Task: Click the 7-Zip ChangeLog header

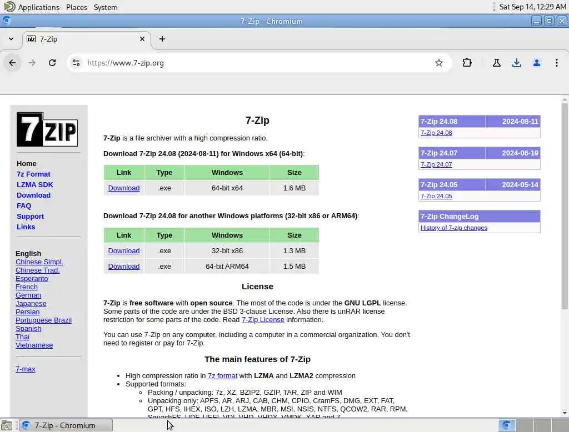Action: coord(479,216)
